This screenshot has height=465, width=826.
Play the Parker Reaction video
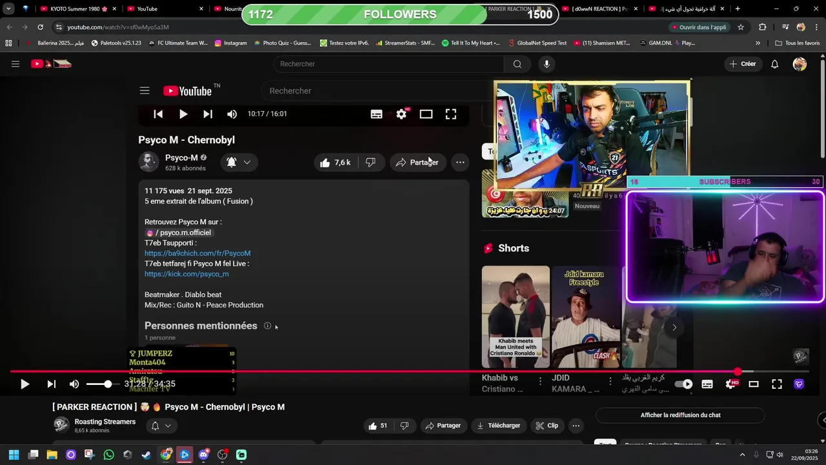(25, 384)
